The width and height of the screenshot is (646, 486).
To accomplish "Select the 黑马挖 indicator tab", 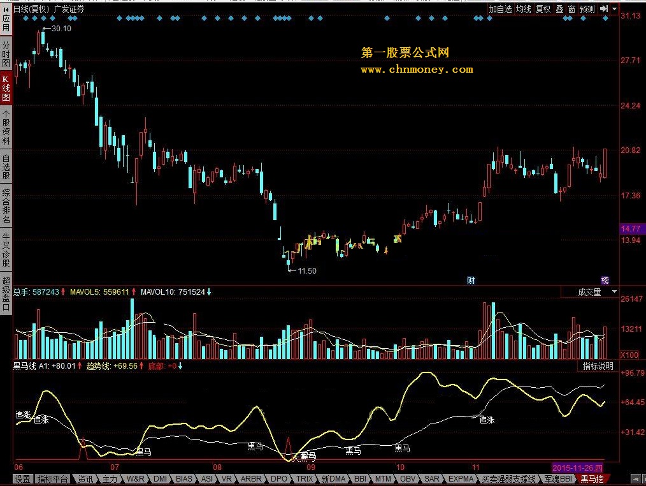I will tap(592, 479).
